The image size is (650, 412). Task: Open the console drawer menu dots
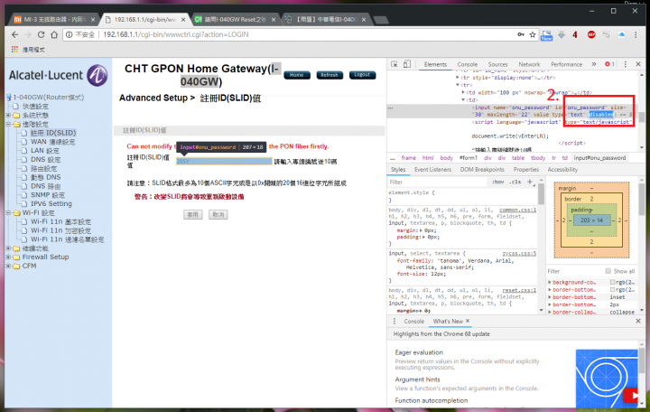(x=395, y=321)
